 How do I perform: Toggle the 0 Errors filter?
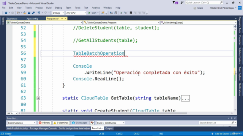click(44, 123)
